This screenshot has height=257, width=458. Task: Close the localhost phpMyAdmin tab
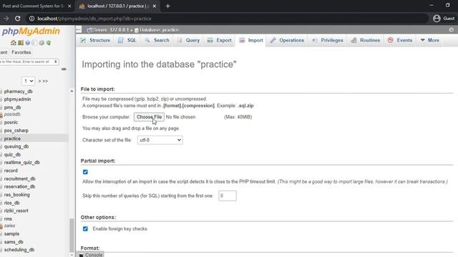(155, 6)
